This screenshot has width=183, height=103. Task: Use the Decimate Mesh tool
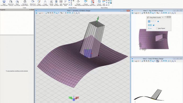pos(65,3)
